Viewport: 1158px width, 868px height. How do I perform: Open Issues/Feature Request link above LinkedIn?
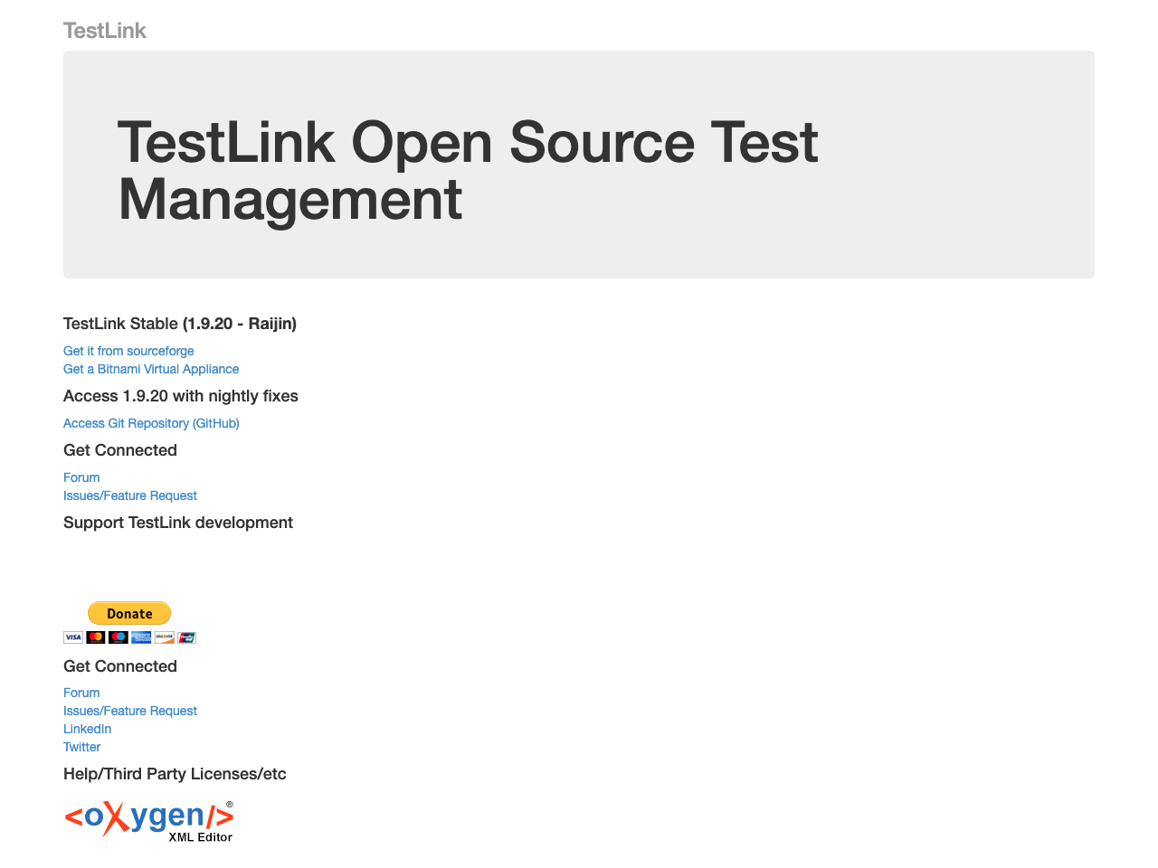tap(130, 711)
